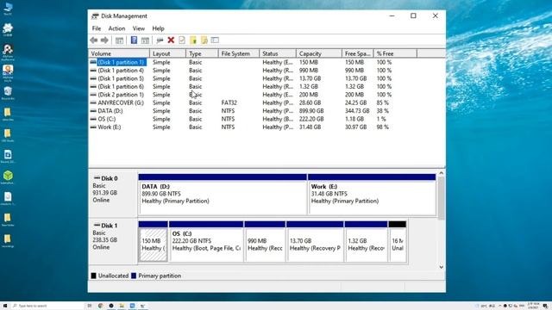Click the Forward arrow toolbar icon
Image resolution: width=552 pixels, height=310 pixels.
[104, 40]
